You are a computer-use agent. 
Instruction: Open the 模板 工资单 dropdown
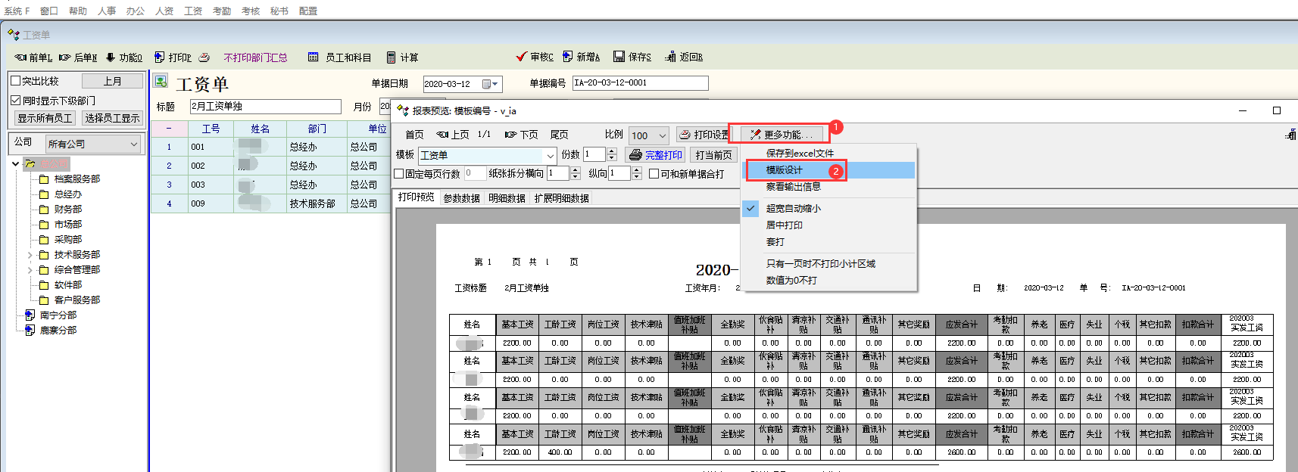(550, 156)
